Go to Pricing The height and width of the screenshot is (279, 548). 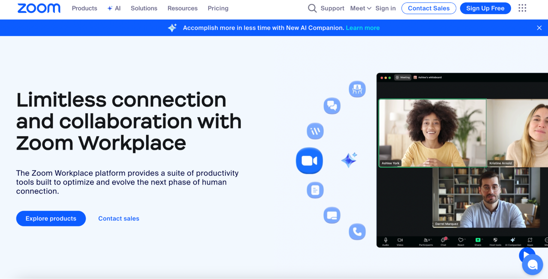[x=218, y=8]
